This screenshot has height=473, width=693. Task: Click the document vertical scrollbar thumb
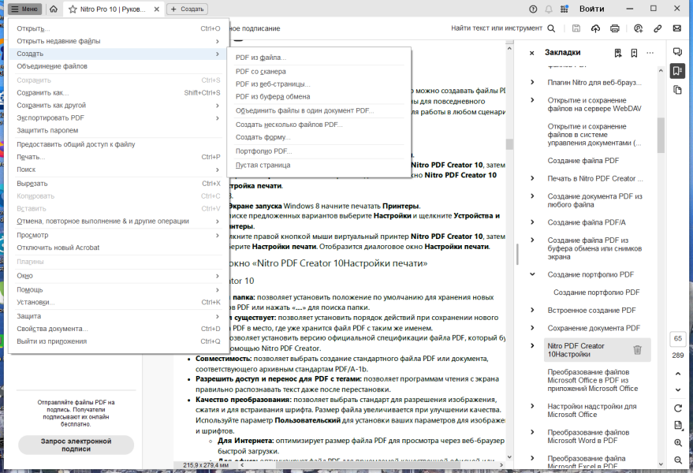coord(509,144)
